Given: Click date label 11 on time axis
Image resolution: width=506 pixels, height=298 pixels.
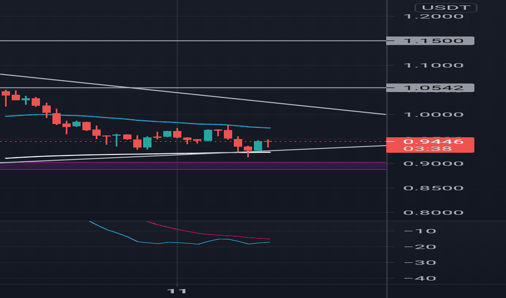Looking at the screenshot, I should (x=177, y=291).
